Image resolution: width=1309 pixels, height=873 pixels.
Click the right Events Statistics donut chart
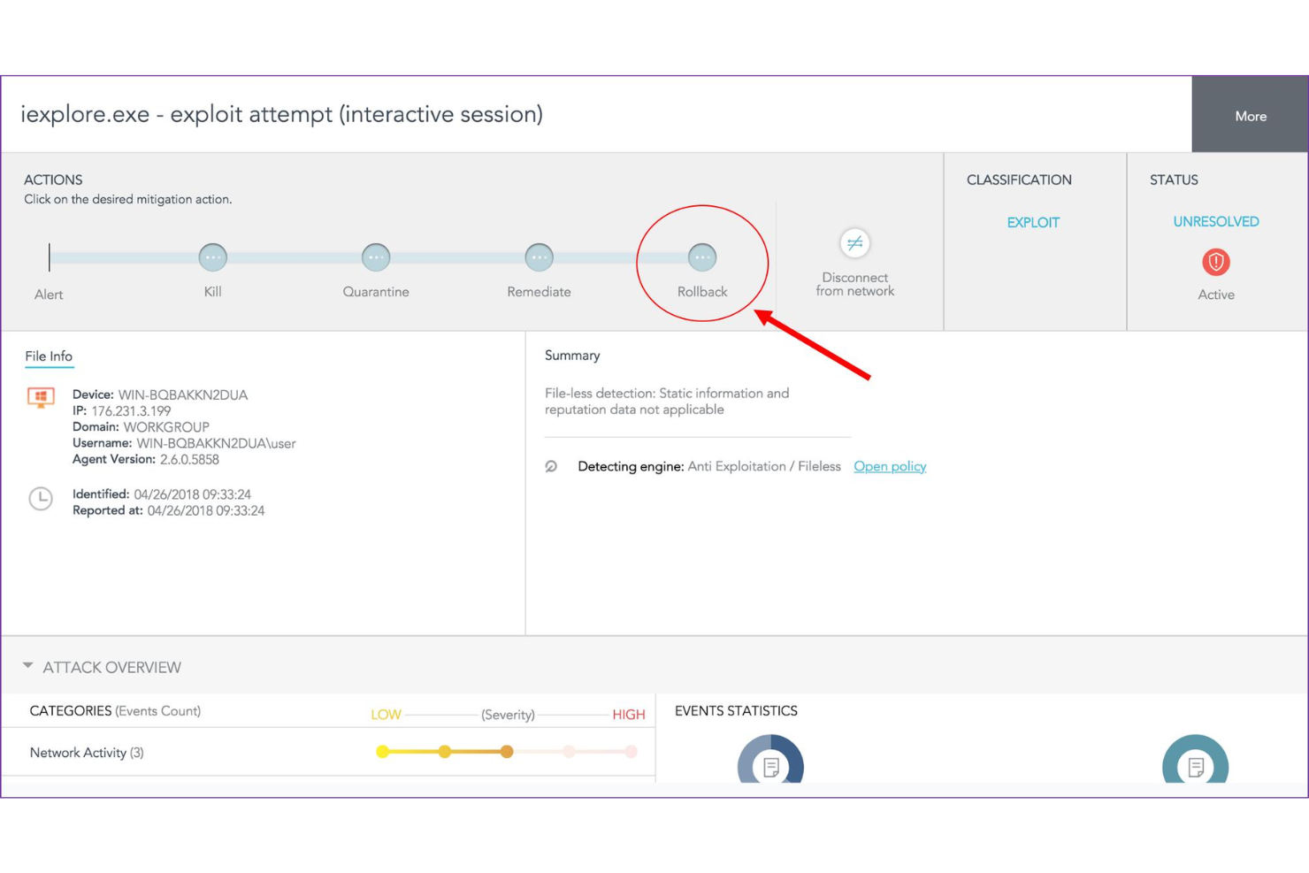click(x=1196, y=766)
